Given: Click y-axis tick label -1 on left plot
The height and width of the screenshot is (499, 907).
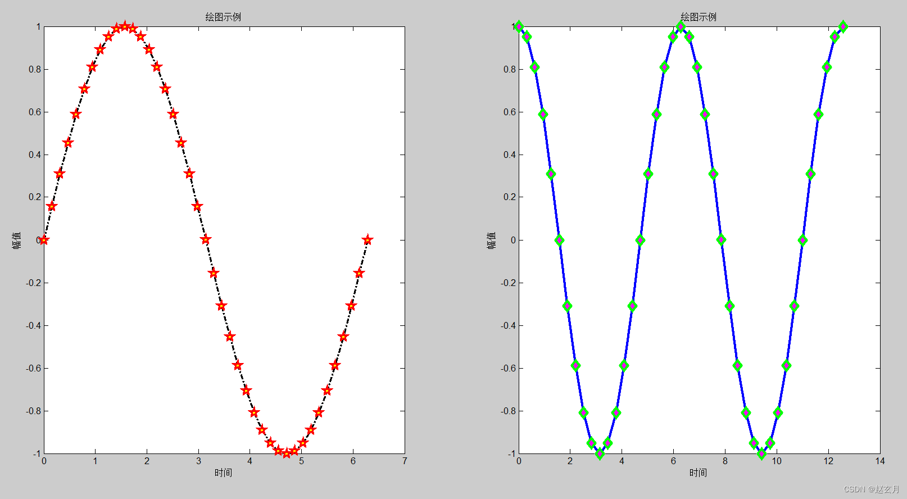Looking at the screenshot, I should [x=37, y=453].
